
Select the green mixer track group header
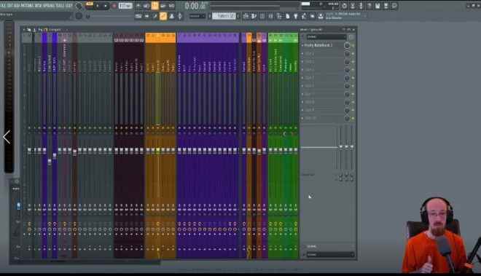point(283,37)
